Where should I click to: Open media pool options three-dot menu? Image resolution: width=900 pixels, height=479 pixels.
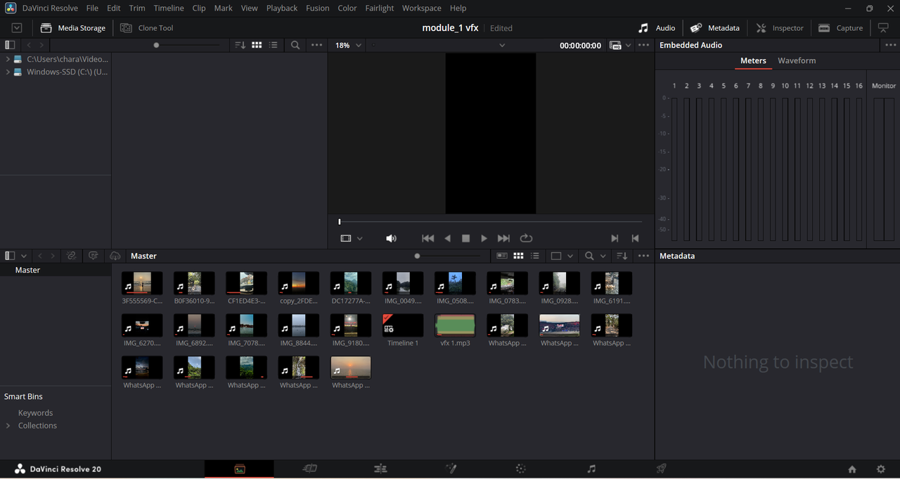[644, 256]
